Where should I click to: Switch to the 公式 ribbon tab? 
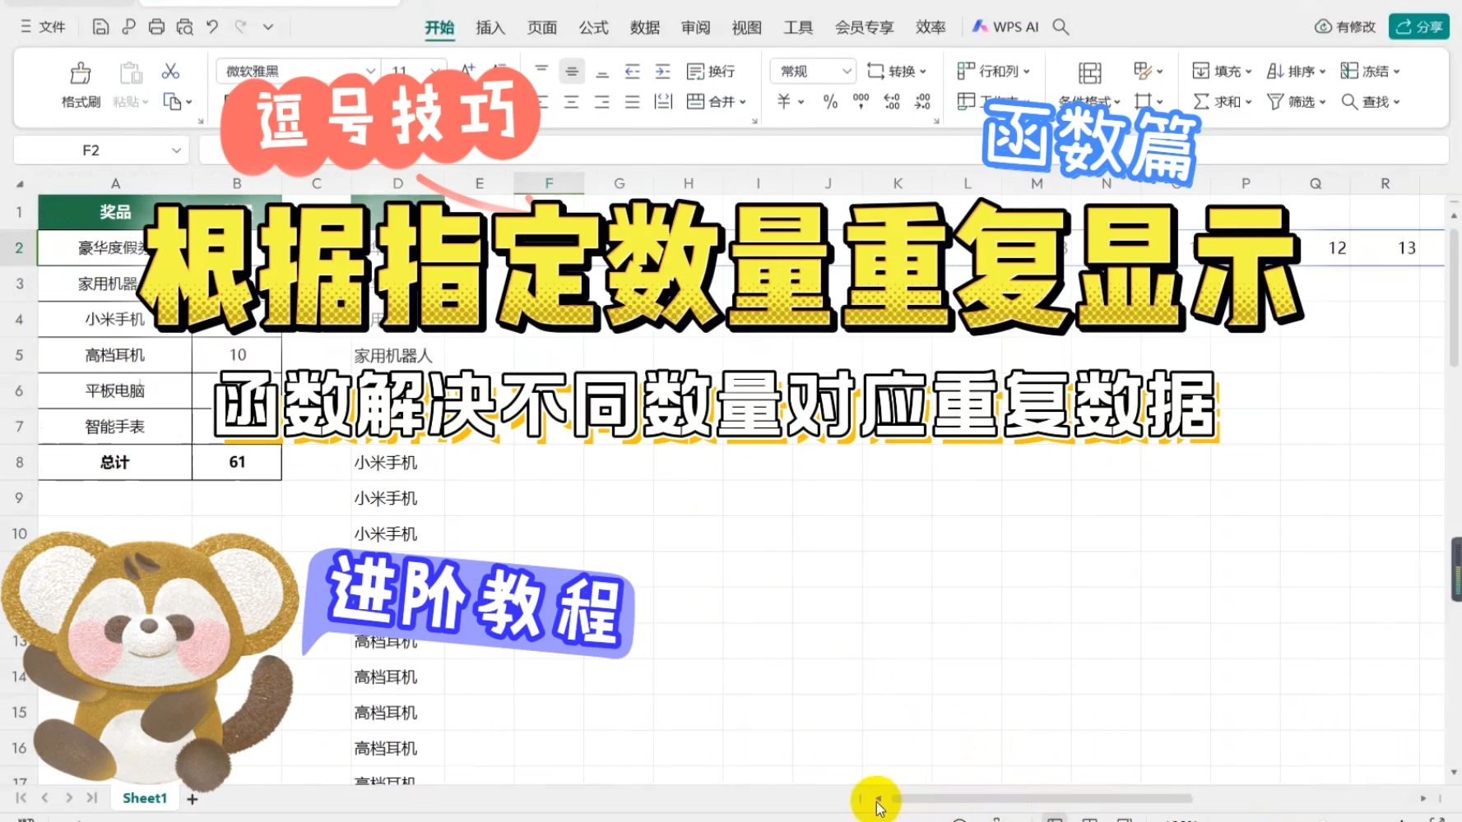pyautogui.click(x=592, y=27)
